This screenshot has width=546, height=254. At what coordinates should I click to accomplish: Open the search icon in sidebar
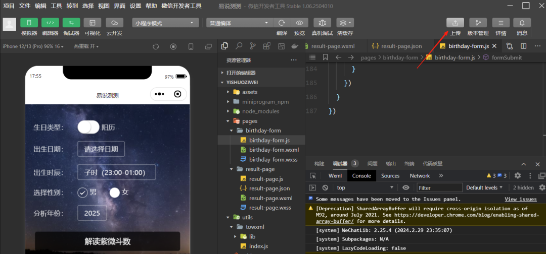239,46
